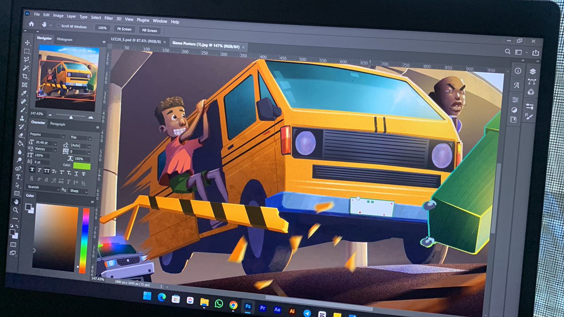Open the Thin font style dropdown
The width and height of the screenshot is (564, 317).
tap(80, 138)
